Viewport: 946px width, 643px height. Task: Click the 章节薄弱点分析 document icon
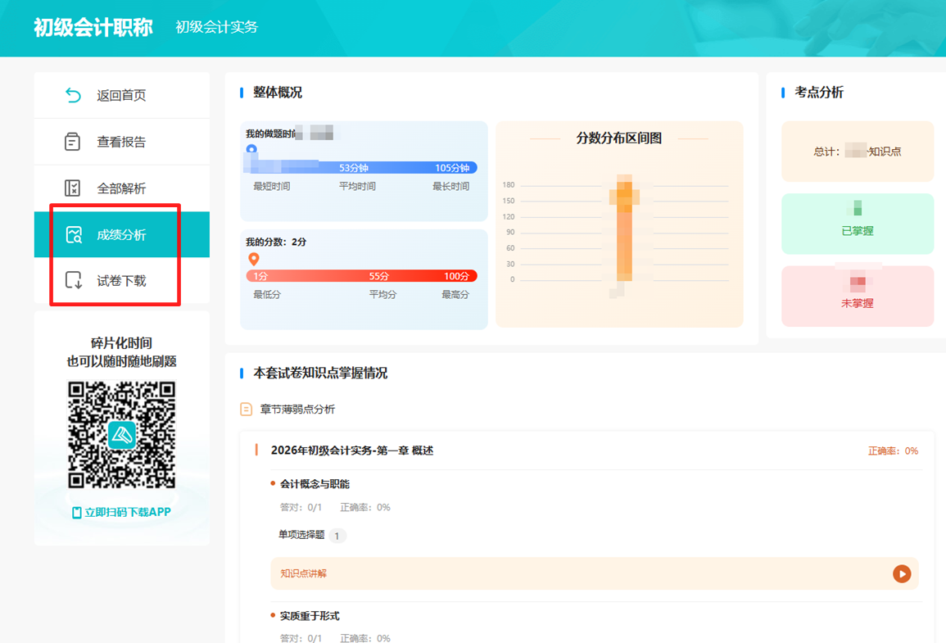coord(246,407)
